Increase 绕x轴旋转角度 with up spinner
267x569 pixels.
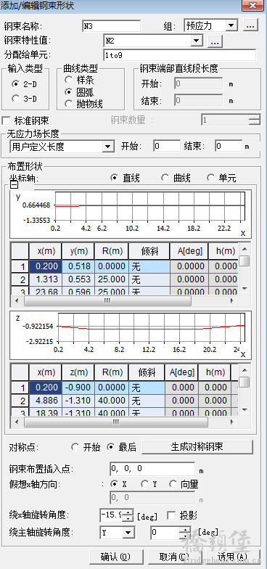point(128,512)
